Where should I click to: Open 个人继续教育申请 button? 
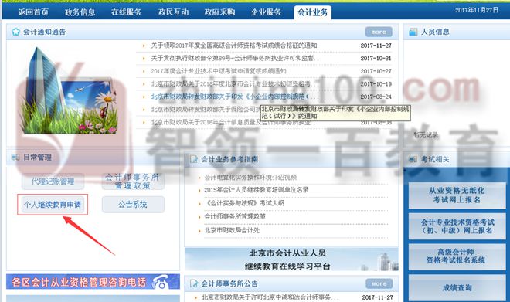53,205
